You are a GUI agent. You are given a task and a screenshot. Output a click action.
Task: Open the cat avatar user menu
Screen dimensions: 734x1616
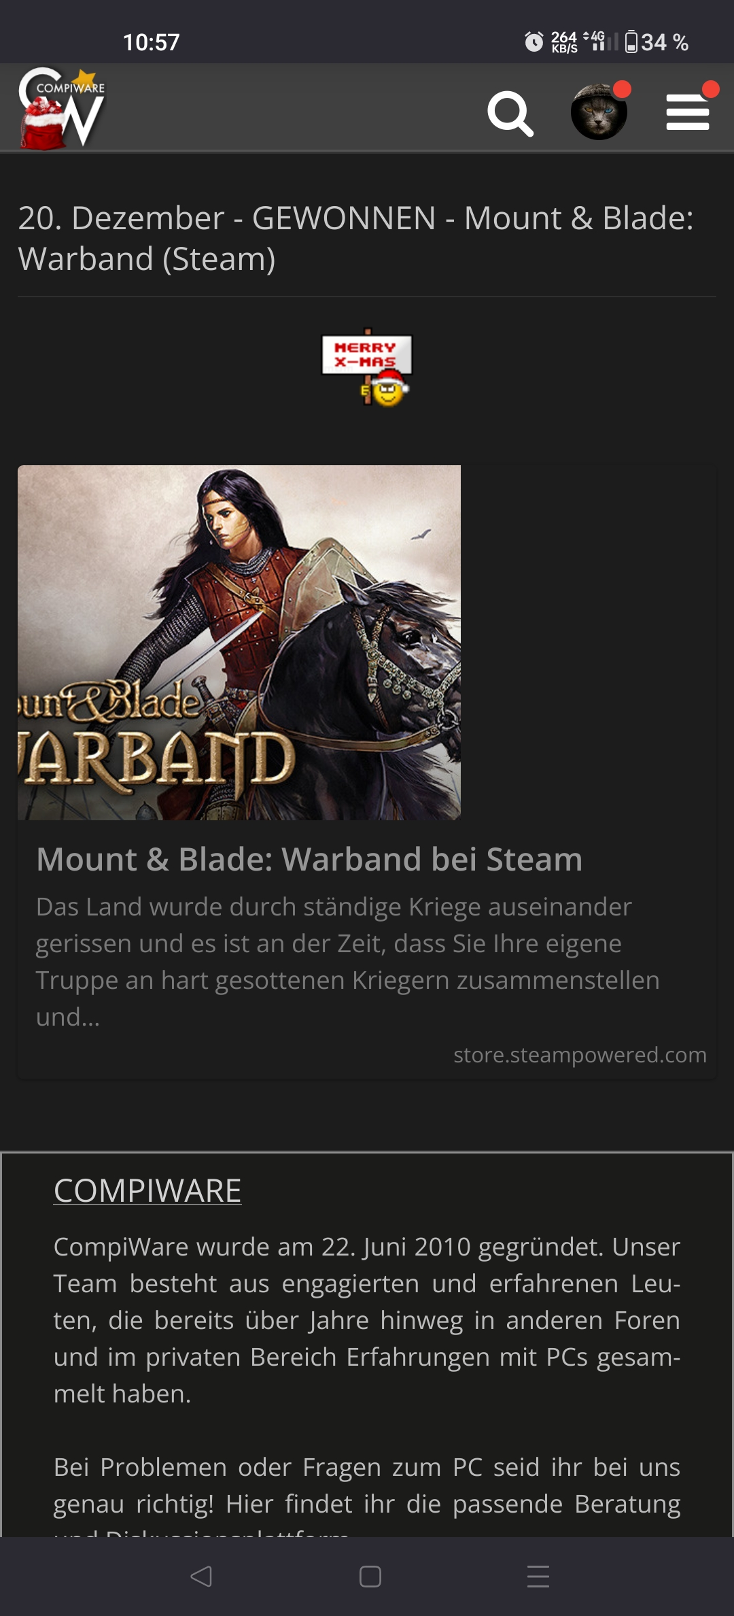tap(599, 112)
